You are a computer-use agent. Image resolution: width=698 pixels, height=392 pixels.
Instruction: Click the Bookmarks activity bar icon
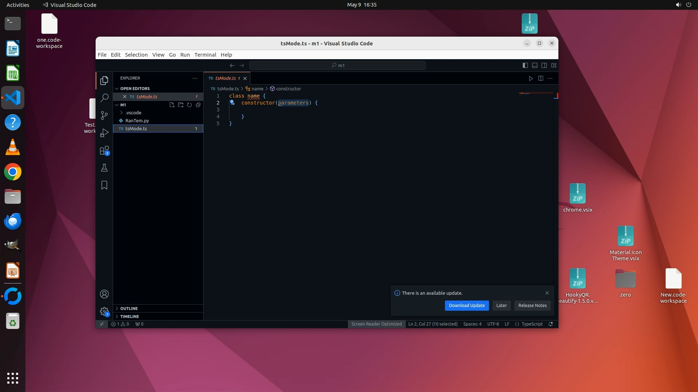(x=104, y=185)
